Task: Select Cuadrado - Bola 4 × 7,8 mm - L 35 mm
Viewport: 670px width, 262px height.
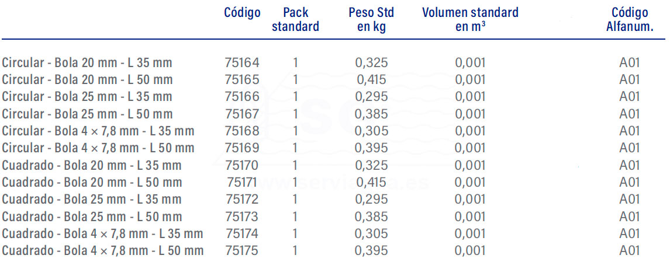Action: (x=103, y=234)
